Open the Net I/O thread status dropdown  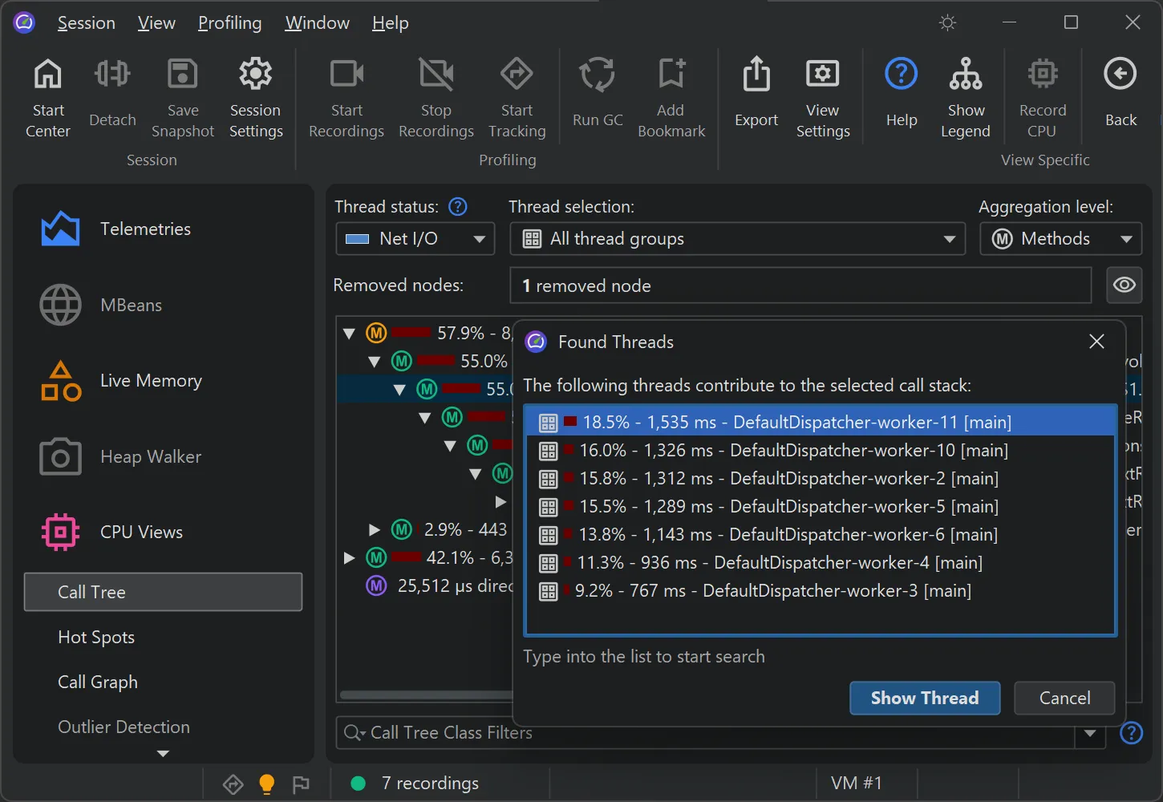pos(414,238)
